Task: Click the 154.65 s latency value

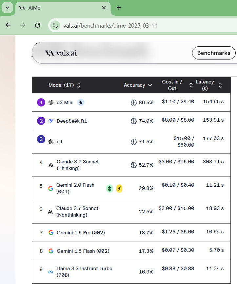Action: 213,102
